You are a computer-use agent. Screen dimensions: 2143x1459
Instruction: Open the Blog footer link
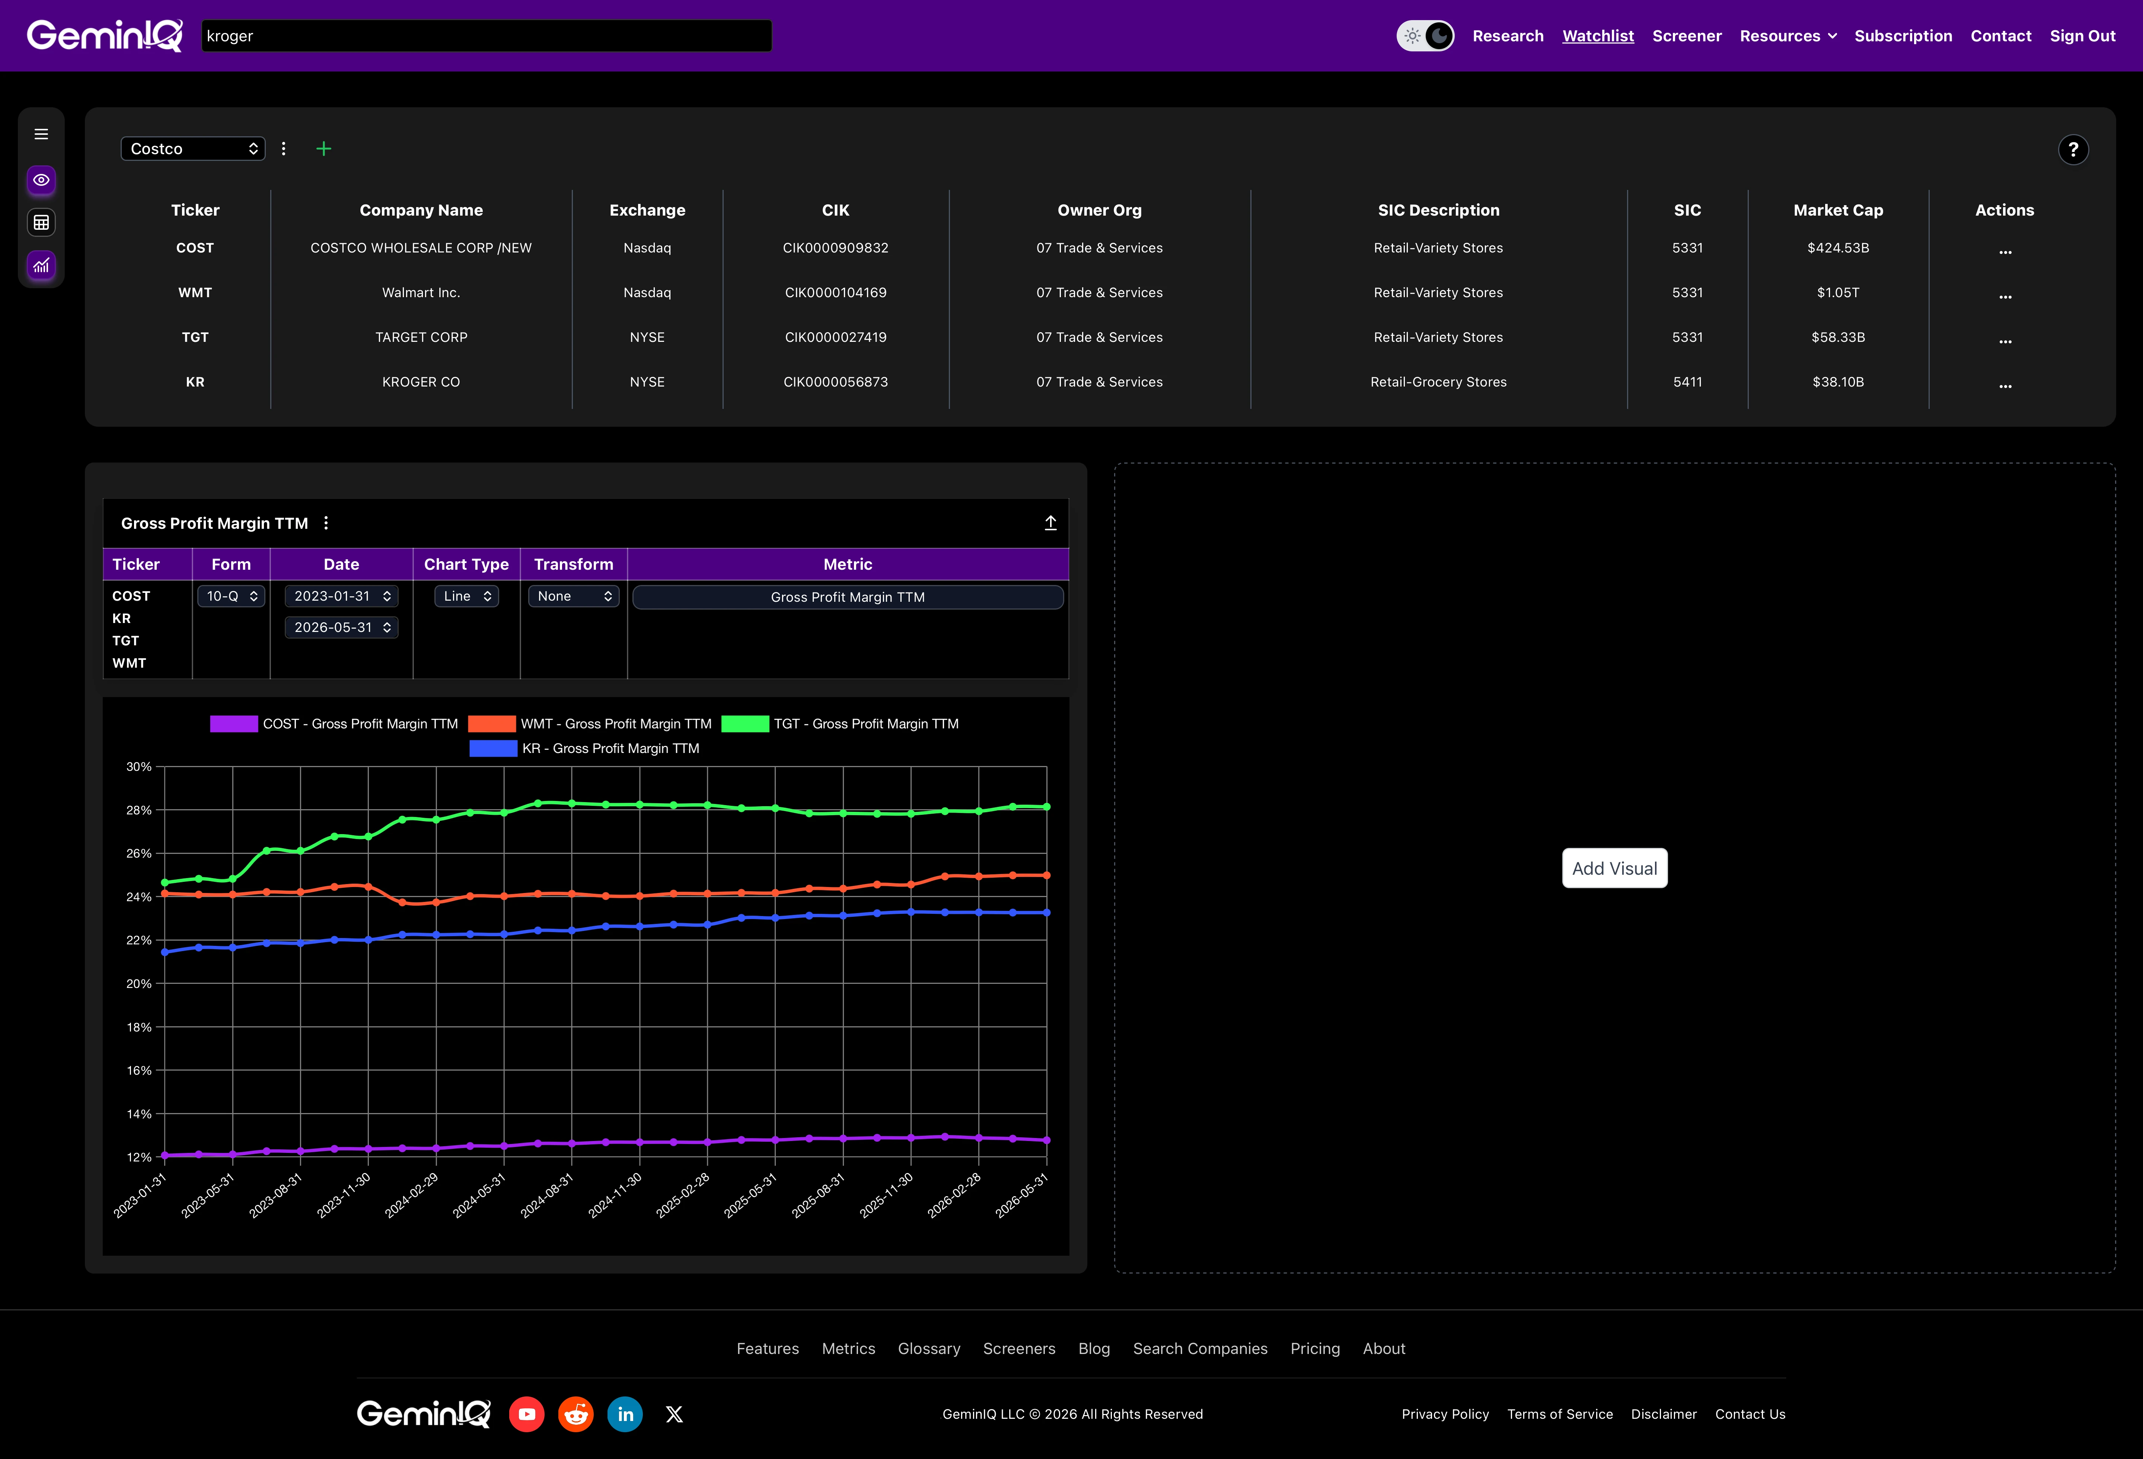coord(1094,1348)
